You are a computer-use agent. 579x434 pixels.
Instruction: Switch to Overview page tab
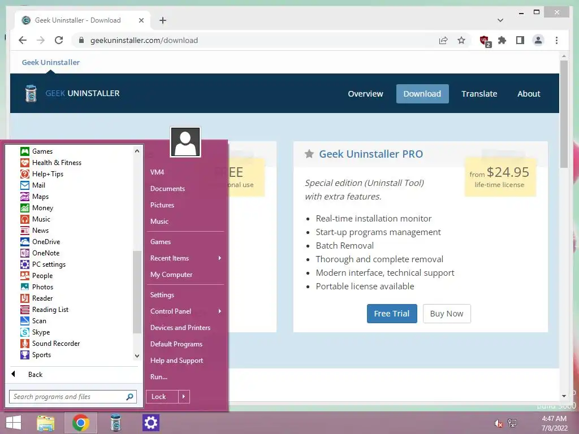tap(365, 94)
